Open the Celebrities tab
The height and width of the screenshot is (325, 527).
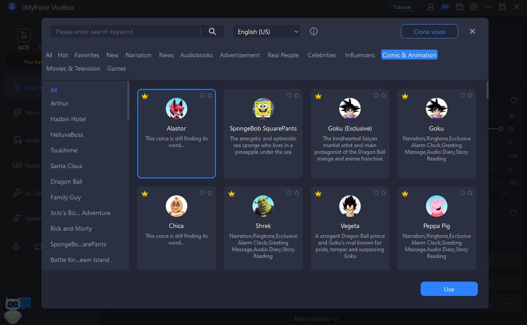(322, 55)
